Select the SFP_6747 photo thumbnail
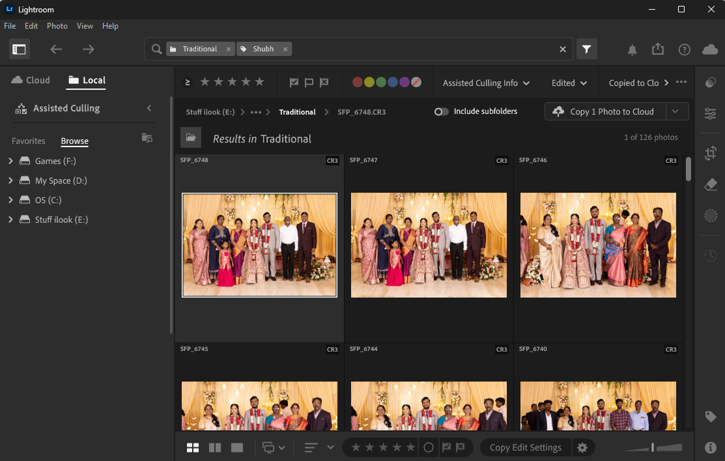The image size is (725, 461). click(429, 245)
